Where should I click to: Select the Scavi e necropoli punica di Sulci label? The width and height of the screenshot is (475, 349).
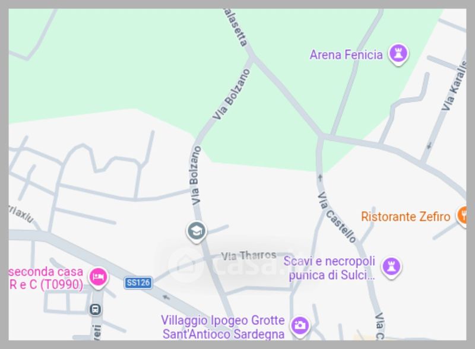330,268
